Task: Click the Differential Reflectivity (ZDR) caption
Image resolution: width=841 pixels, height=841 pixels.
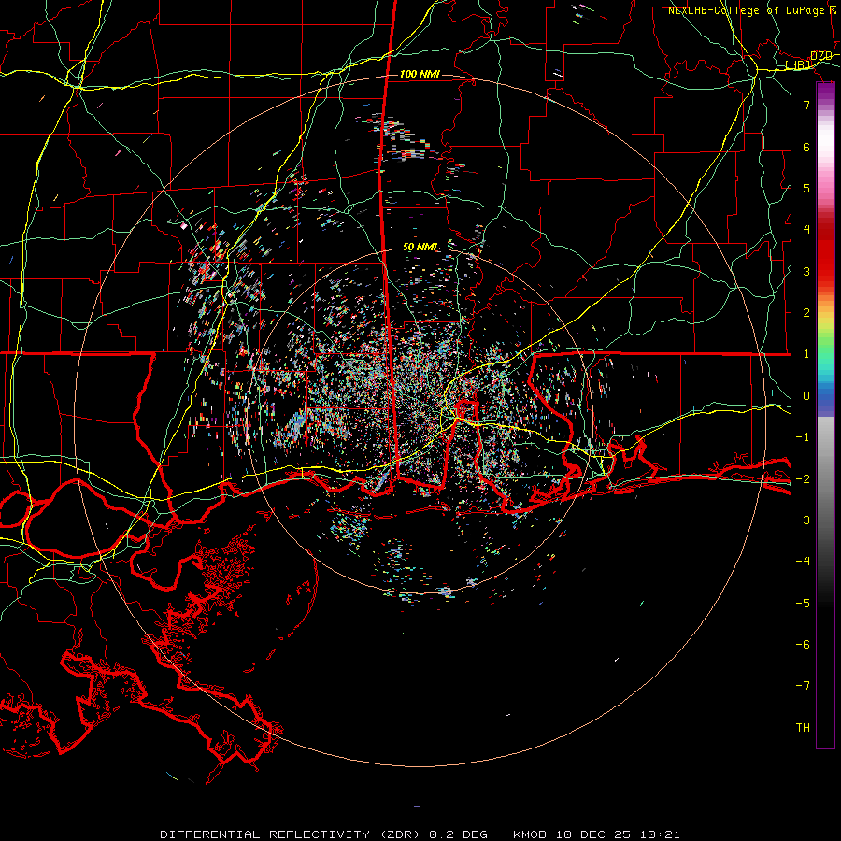Action: click(x=291, y=834)
